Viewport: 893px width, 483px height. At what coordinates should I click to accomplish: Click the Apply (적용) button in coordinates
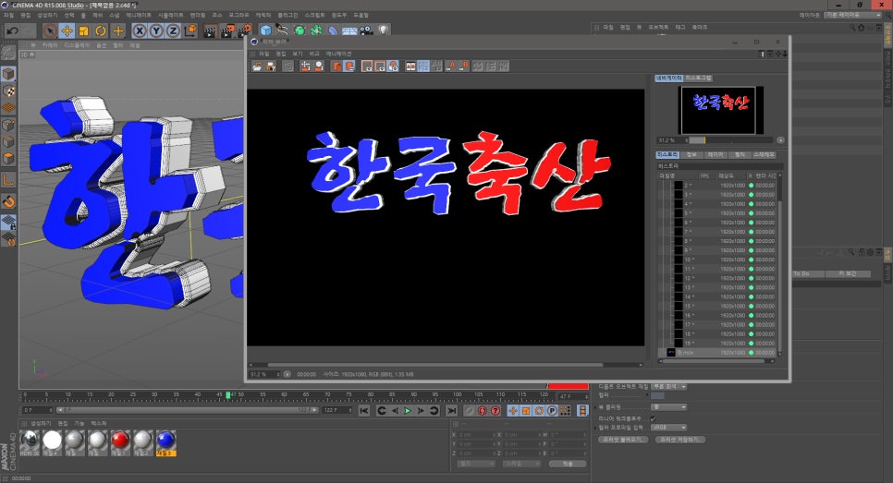(568, 464)
